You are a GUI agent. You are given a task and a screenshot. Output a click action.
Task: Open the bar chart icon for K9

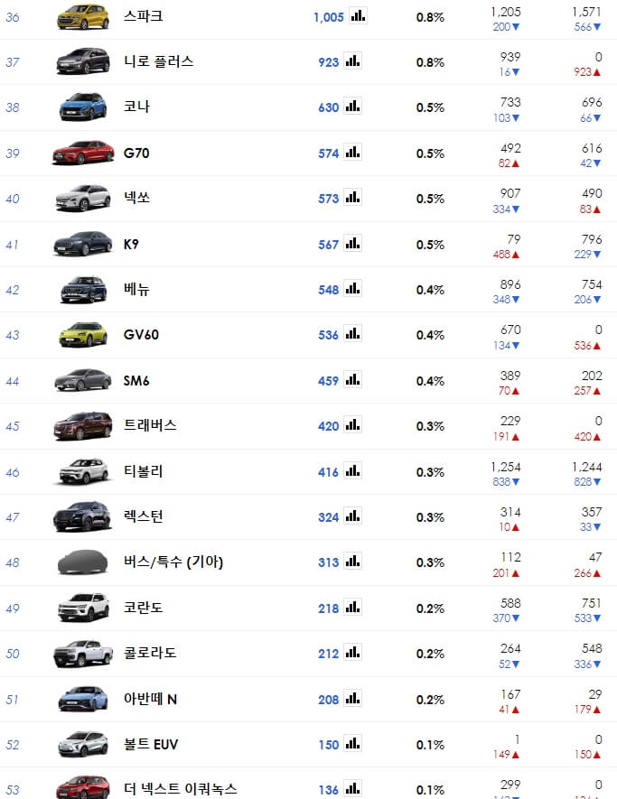tap(352, 243)
